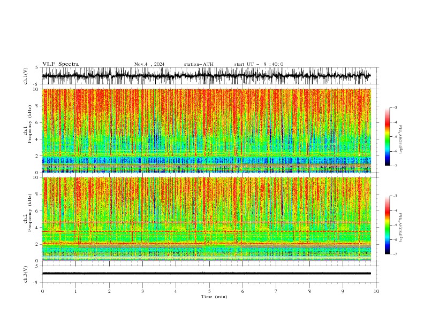The width and height of the screenshot is (424, 327).
Task: Click the upper PSD colorbar for ch.1
Action: pyautogui.click(x=387, y=137)
